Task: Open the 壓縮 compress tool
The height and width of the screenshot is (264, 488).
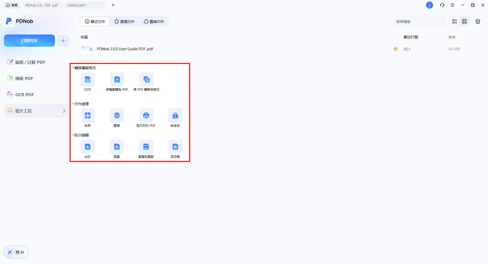Action: (x=117, y=115)
